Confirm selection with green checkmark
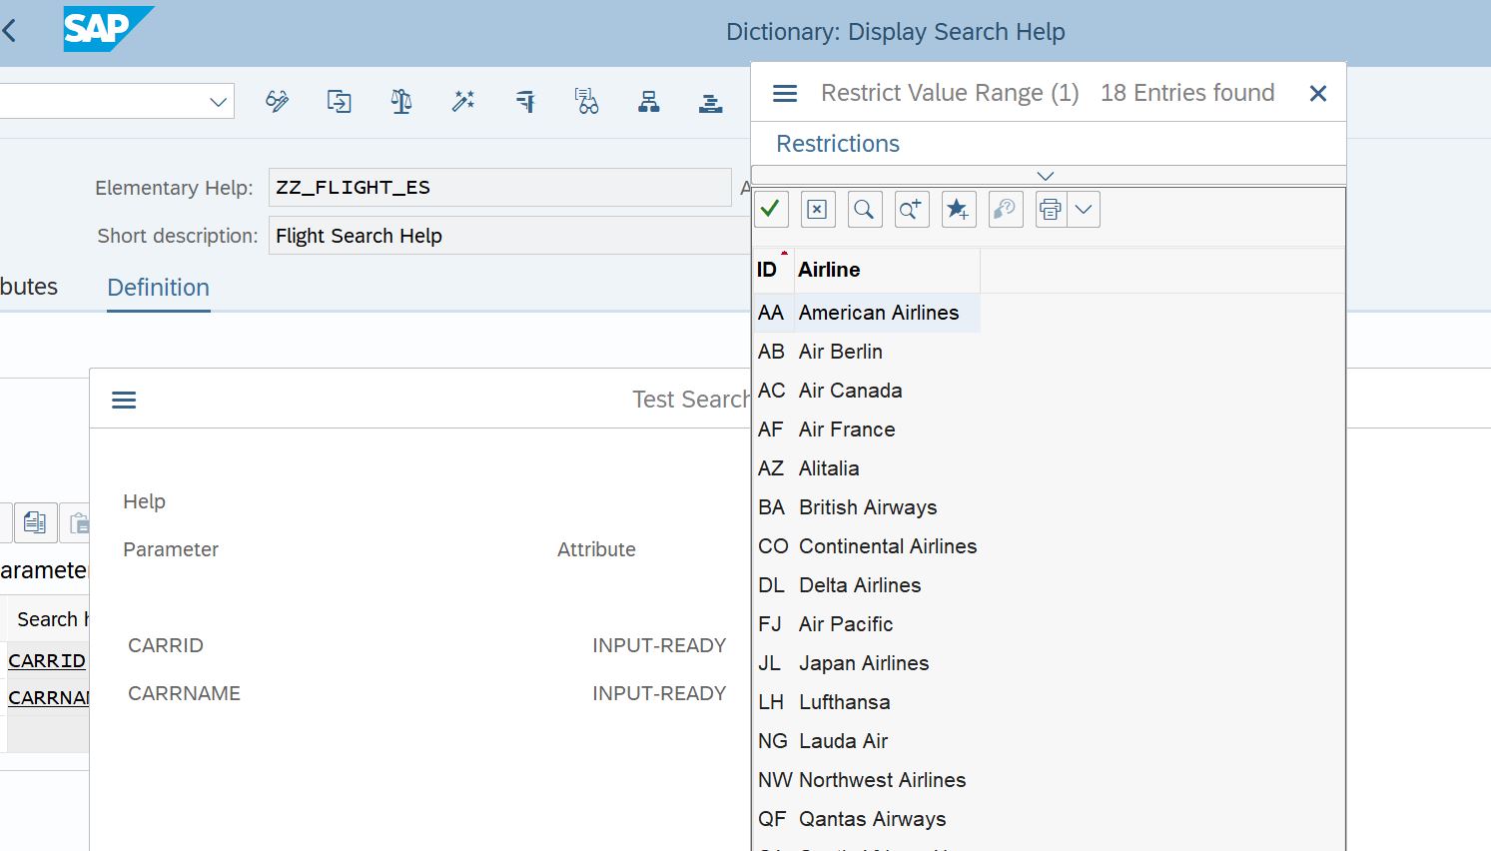The height and width of the screenshot is (851, 1491). pyautogui.click(x=770, y=209)
